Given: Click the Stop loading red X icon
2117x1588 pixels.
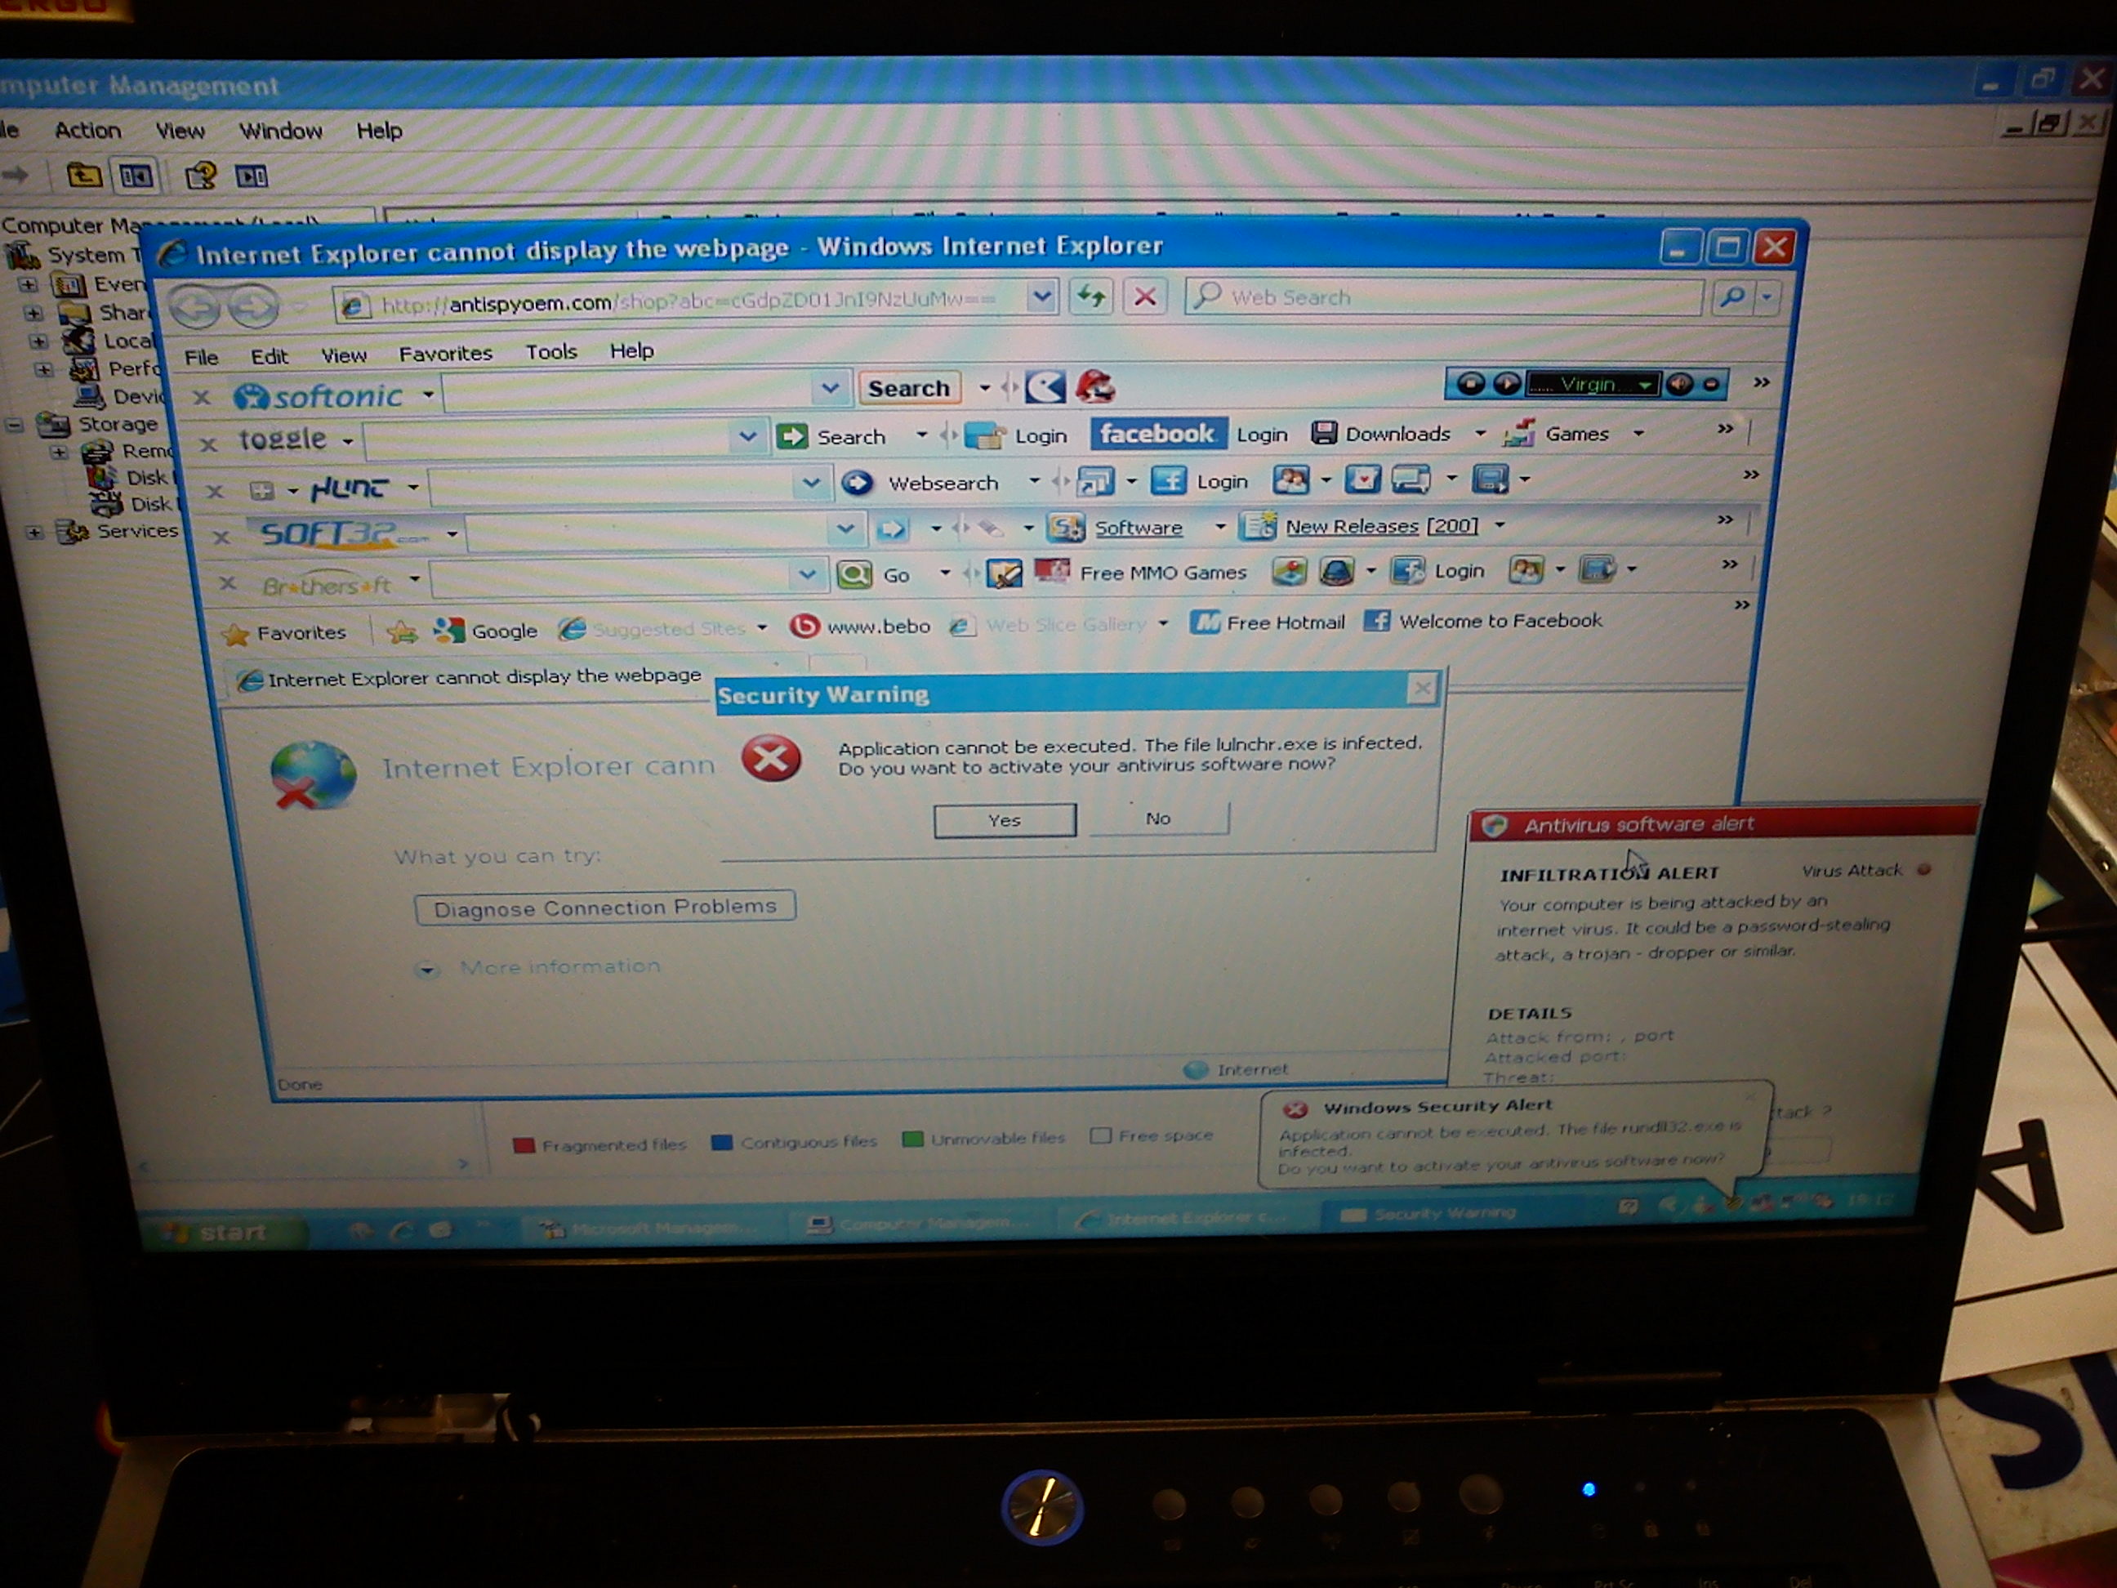Looking at the screenshot, I should [1144, 297].
